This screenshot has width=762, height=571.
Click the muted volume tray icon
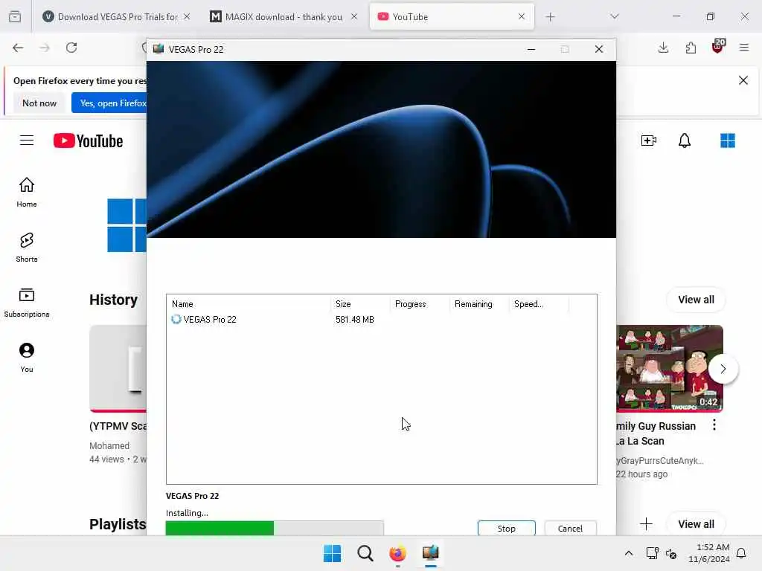pos(672,553)
